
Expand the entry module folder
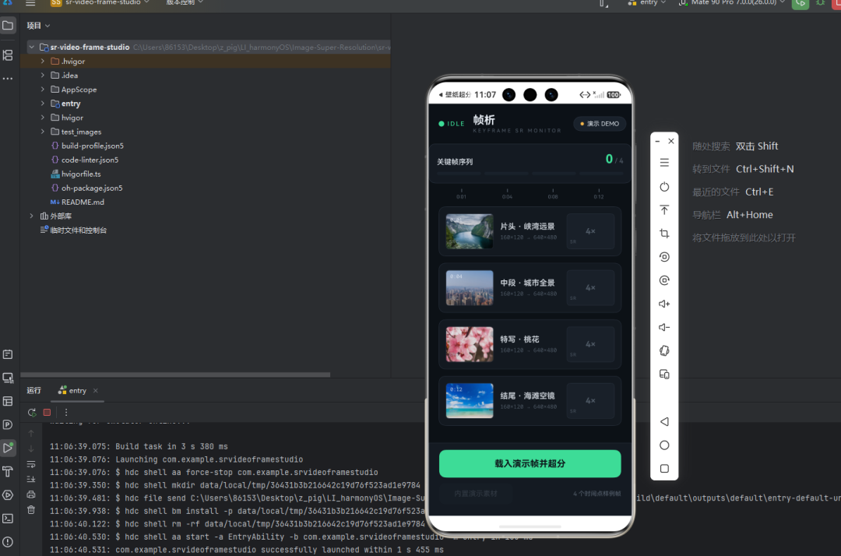point(43,104)
